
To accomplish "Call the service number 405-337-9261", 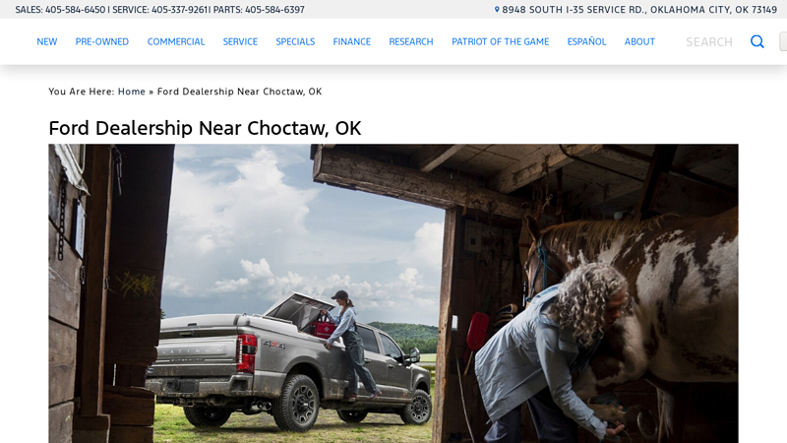I will pos(180,10).
